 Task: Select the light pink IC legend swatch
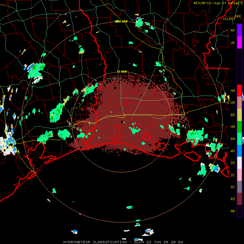(239, 175)
